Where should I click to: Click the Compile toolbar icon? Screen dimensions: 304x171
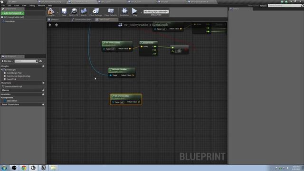point(51,11)
